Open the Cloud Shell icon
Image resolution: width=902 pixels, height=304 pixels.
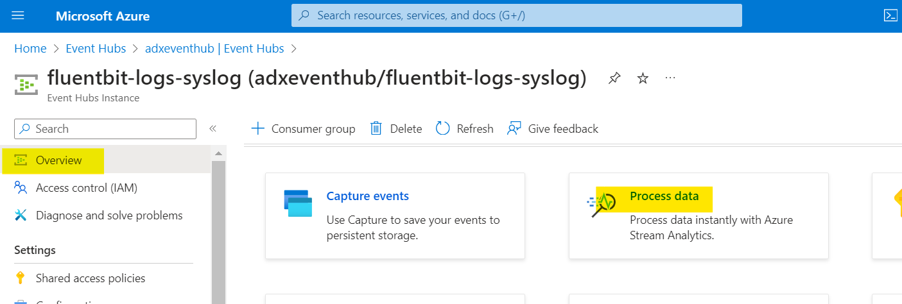(890, 15)
